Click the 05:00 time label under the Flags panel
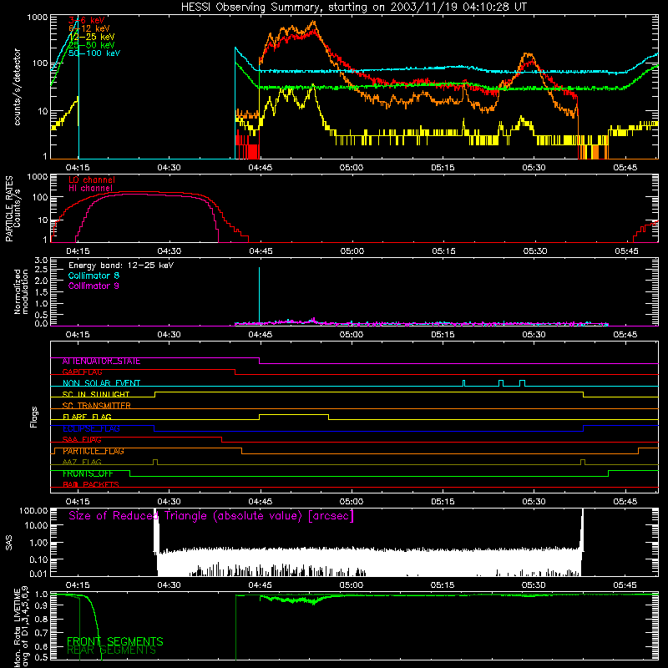 click(x=352, y=502)
